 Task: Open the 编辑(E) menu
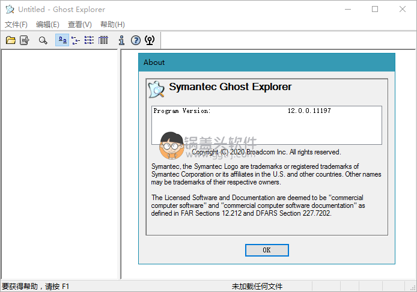pyautogui.click(x=47, y=25)
